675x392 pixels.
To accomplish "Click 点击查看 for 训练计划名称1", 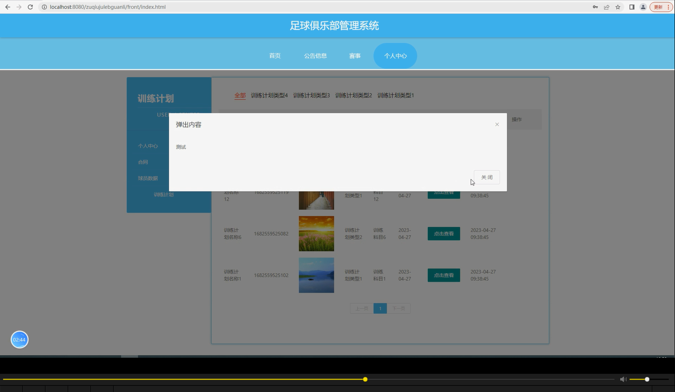I will pyautogui.click(x=443, y=275).
